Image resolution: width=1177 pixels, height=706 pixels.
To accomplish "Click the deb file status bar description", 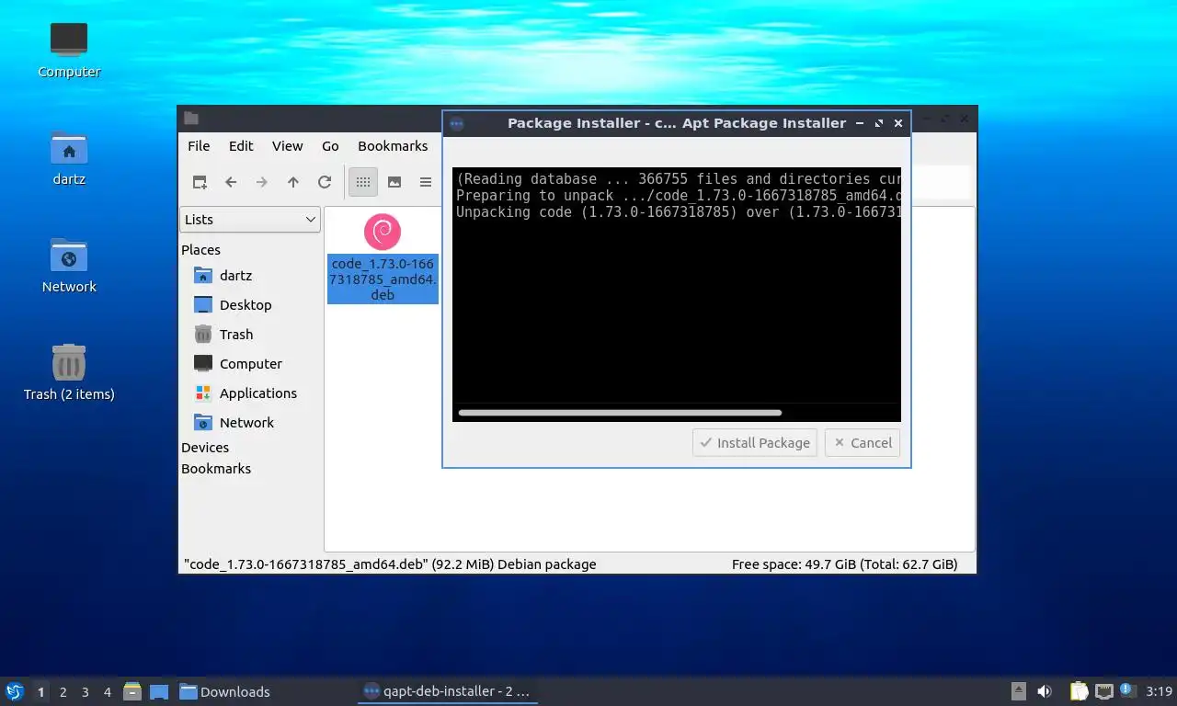I will pos(390,564).
